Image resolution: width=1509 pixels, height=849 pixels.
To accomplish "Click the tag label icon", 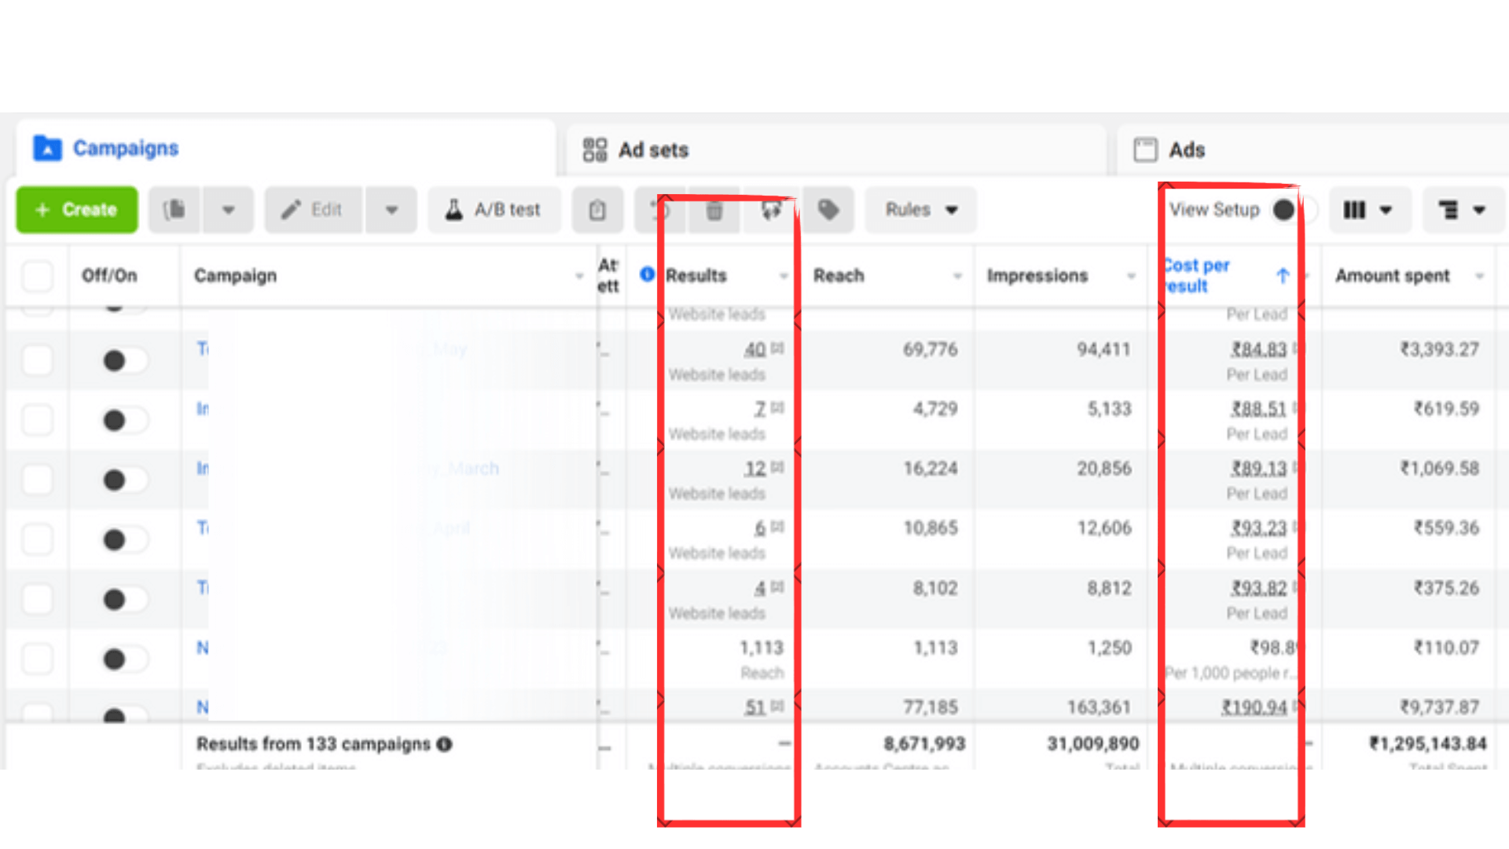I will point(828,210).
